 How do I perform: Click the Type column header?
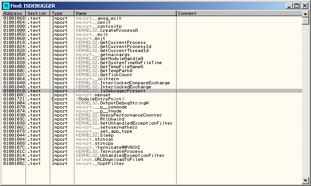click(x=61, y=13)
